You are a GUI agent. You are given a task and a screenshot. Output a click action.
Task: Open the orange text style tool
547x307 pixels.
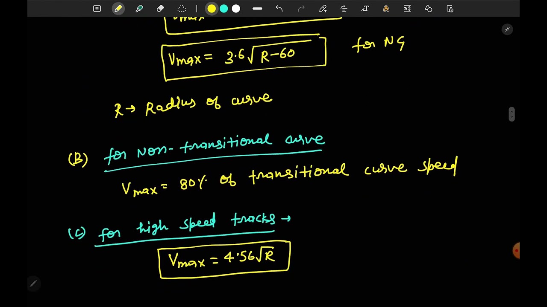(386, 9)
